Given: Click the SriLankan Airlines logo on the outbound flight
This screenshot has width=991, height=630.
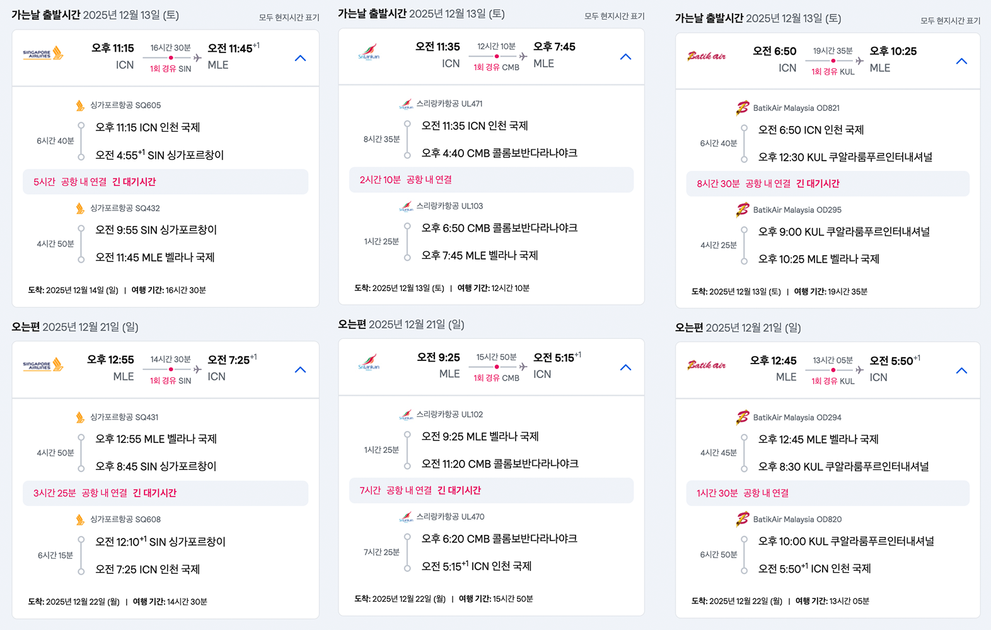Looking at the screenshot, I should pyautogui.click(x=369, y=52).
